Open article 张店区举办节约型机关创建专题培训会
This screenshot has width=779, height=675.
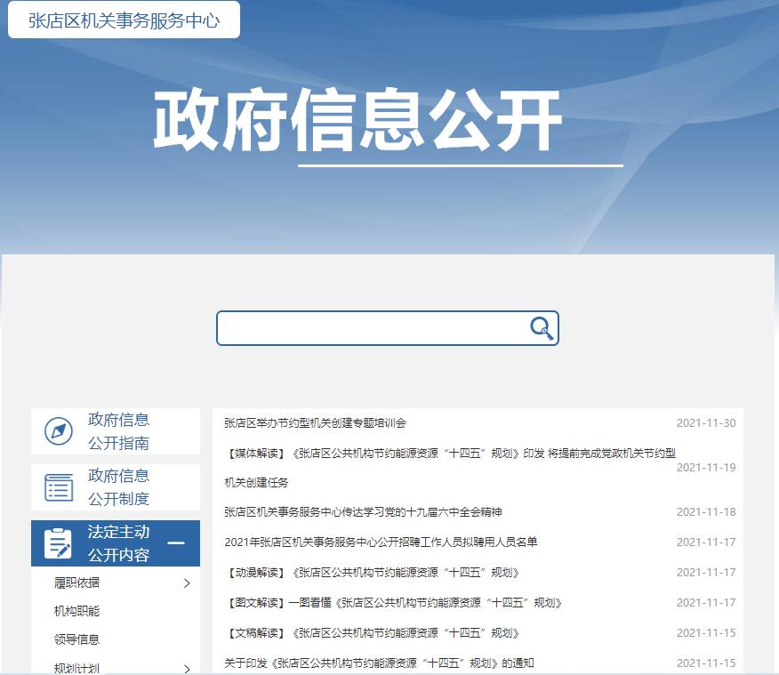315,423
